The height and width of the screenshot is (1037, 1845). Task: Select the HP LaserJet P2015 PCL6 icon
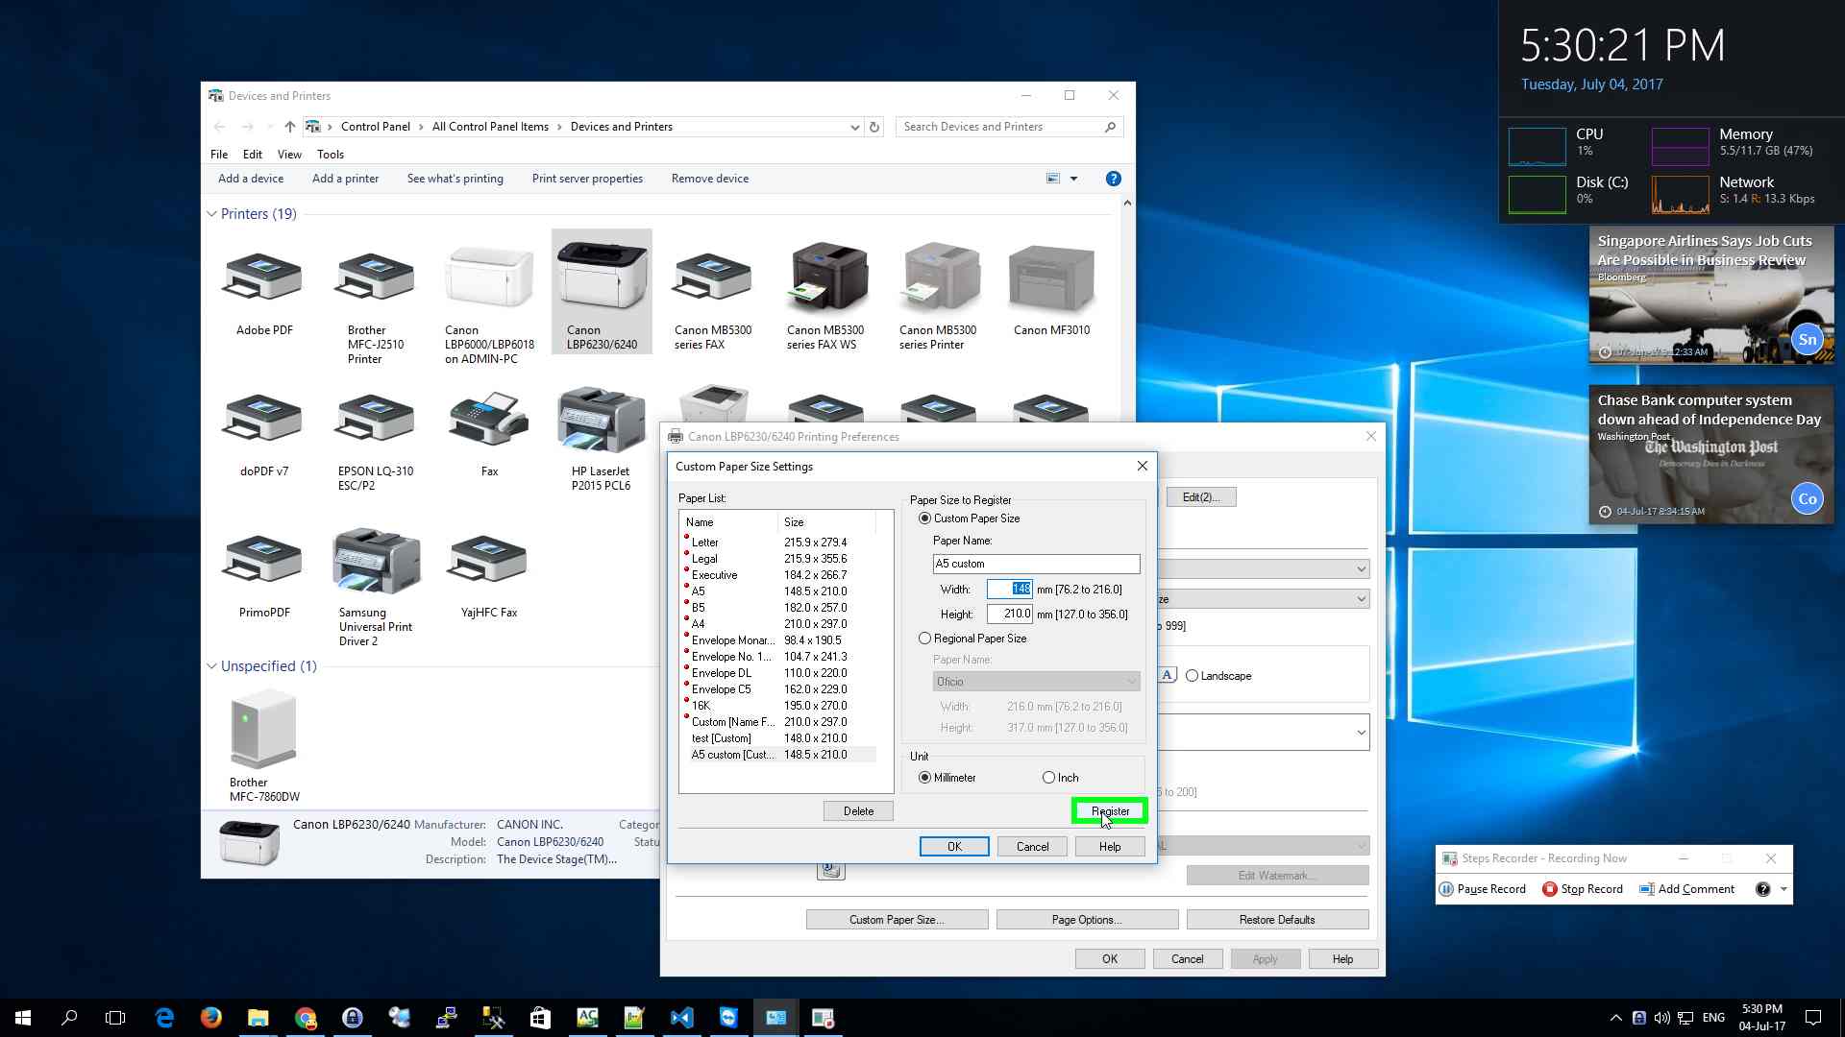pyautogui.click(x=602, y=419)
